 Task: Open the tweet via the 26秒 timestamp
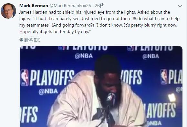click(99, 6)
